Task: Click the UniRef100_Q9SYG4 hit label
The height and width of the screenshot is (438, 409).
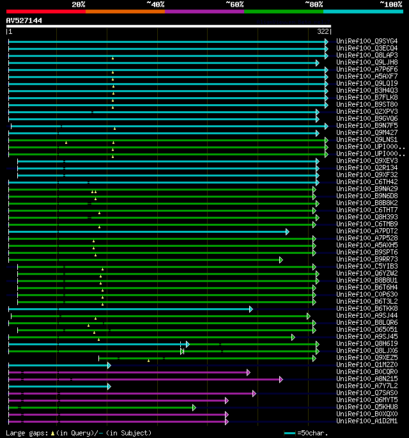Action: (x=367, y=41)
